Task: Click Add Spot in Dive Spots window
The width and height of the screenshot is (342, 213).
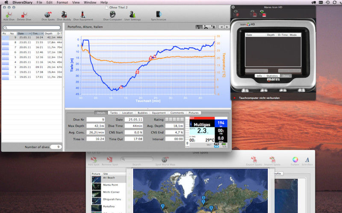Action: coord(94,161)
